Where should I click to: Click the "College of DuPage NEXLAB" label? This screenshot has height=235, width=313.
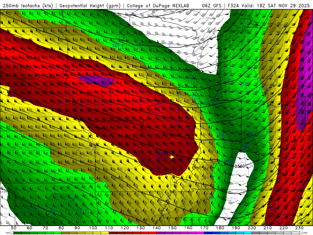[x=158, y=5]
